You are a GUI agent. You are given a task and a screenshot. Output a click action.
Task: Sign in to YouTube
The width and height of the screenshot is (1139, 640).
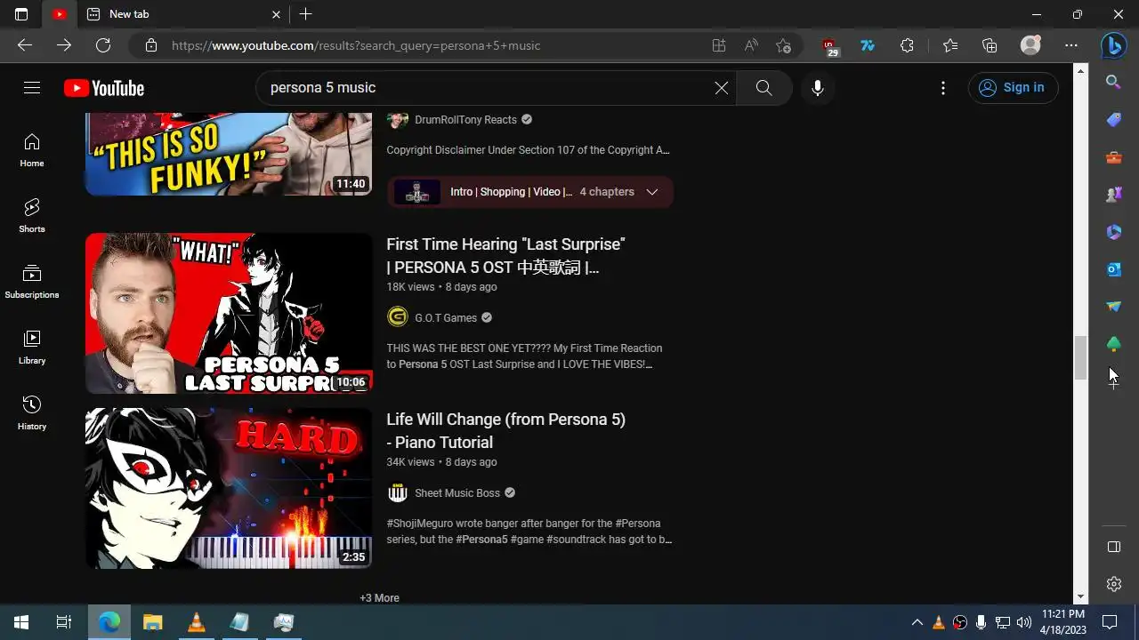click(1013, 87)
